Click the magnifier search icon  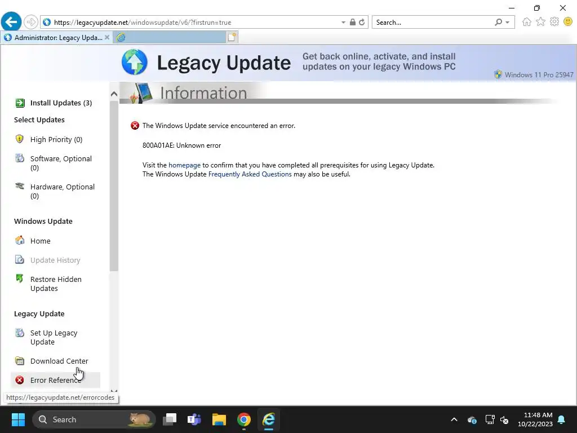click(498, 23)
